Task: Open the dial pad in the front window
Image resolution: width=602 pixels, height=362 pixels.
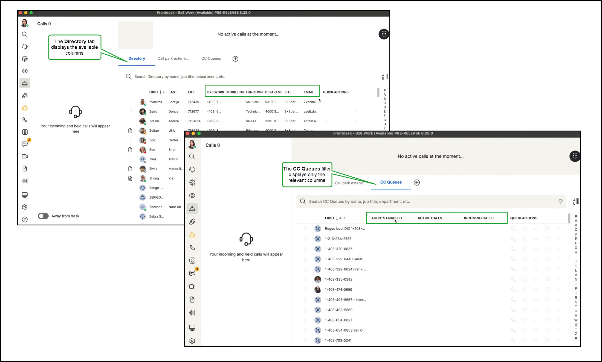Action: 575,156
